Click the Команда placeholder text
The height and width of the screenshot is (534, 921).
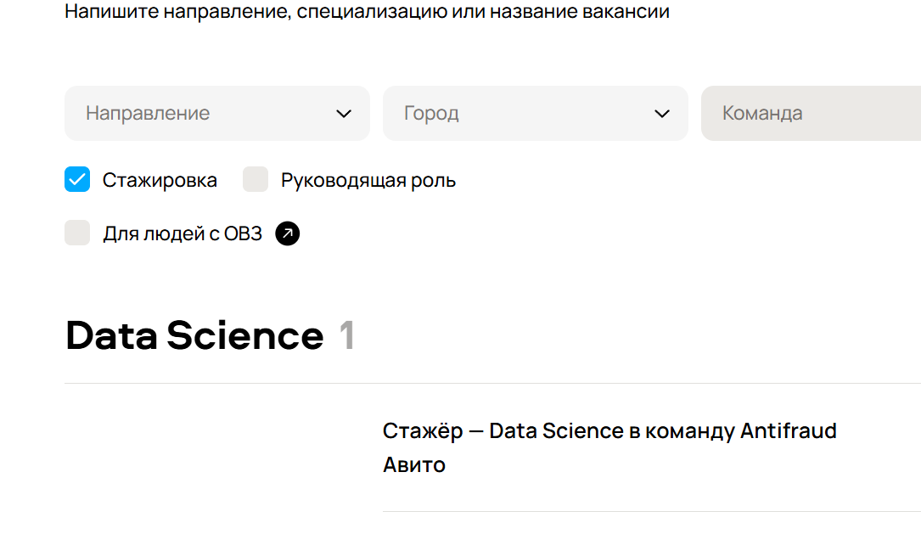pos(761,113)
